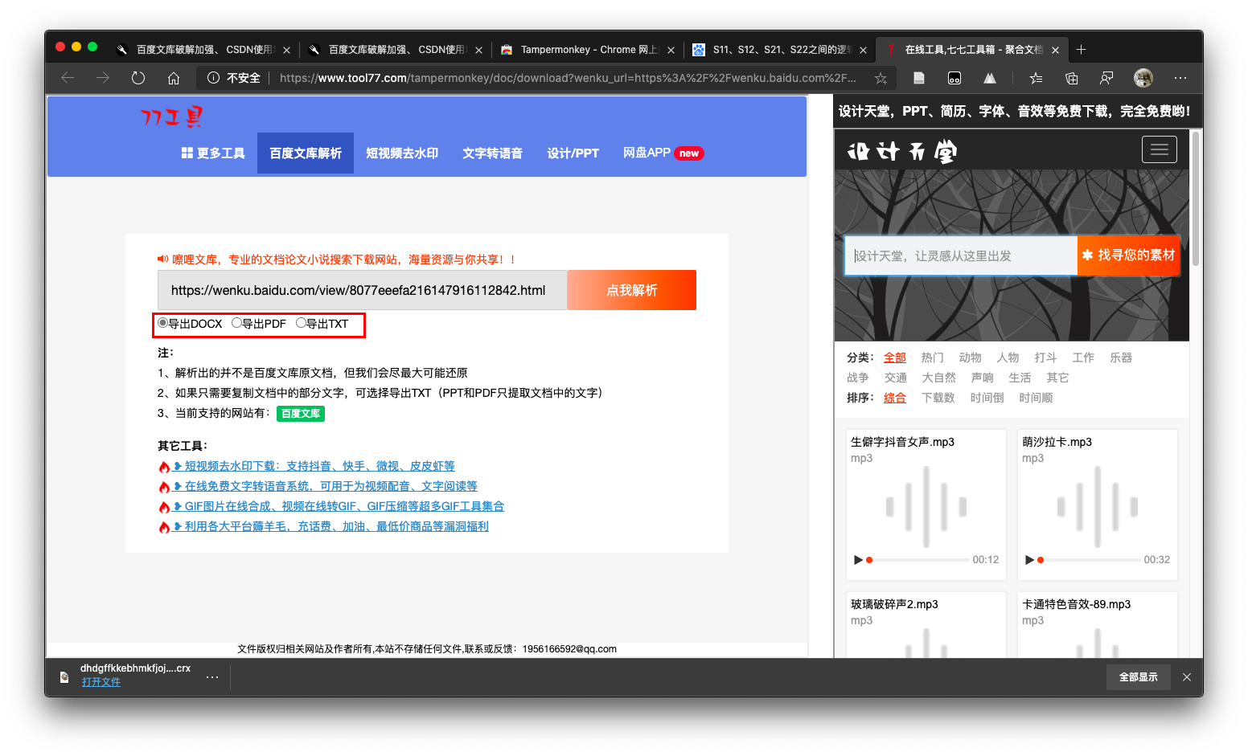Click the 77工具 site logo
Screen dimensions: 1248x756
click(x=171, y=117)
